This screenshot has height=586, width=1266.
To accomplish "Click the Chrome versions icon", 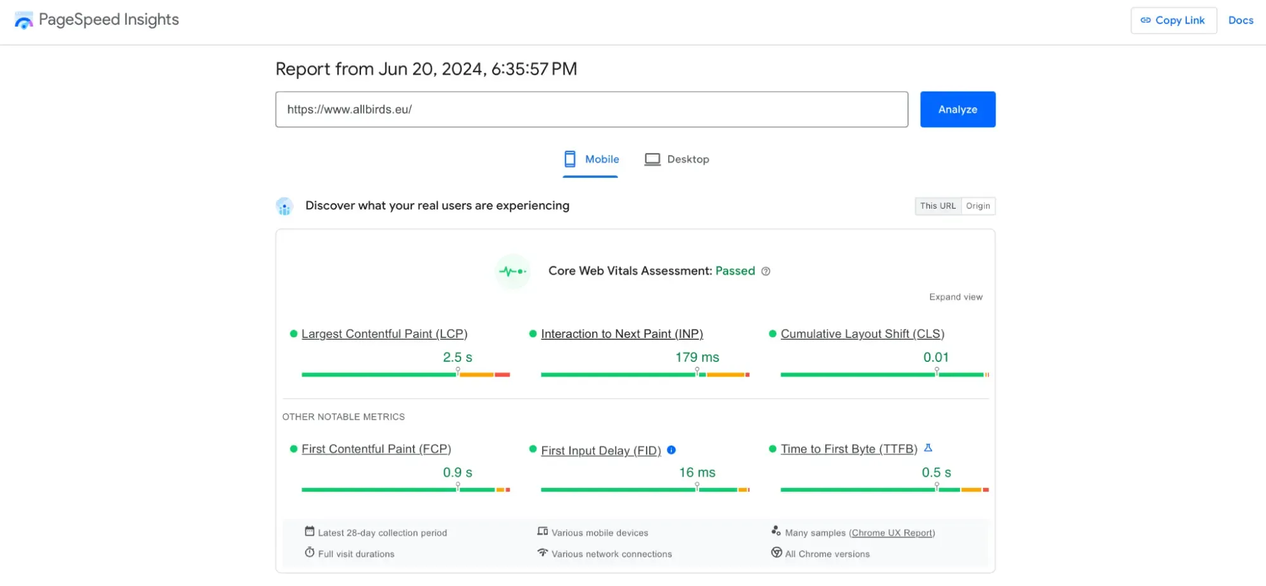I will (776, 552).
